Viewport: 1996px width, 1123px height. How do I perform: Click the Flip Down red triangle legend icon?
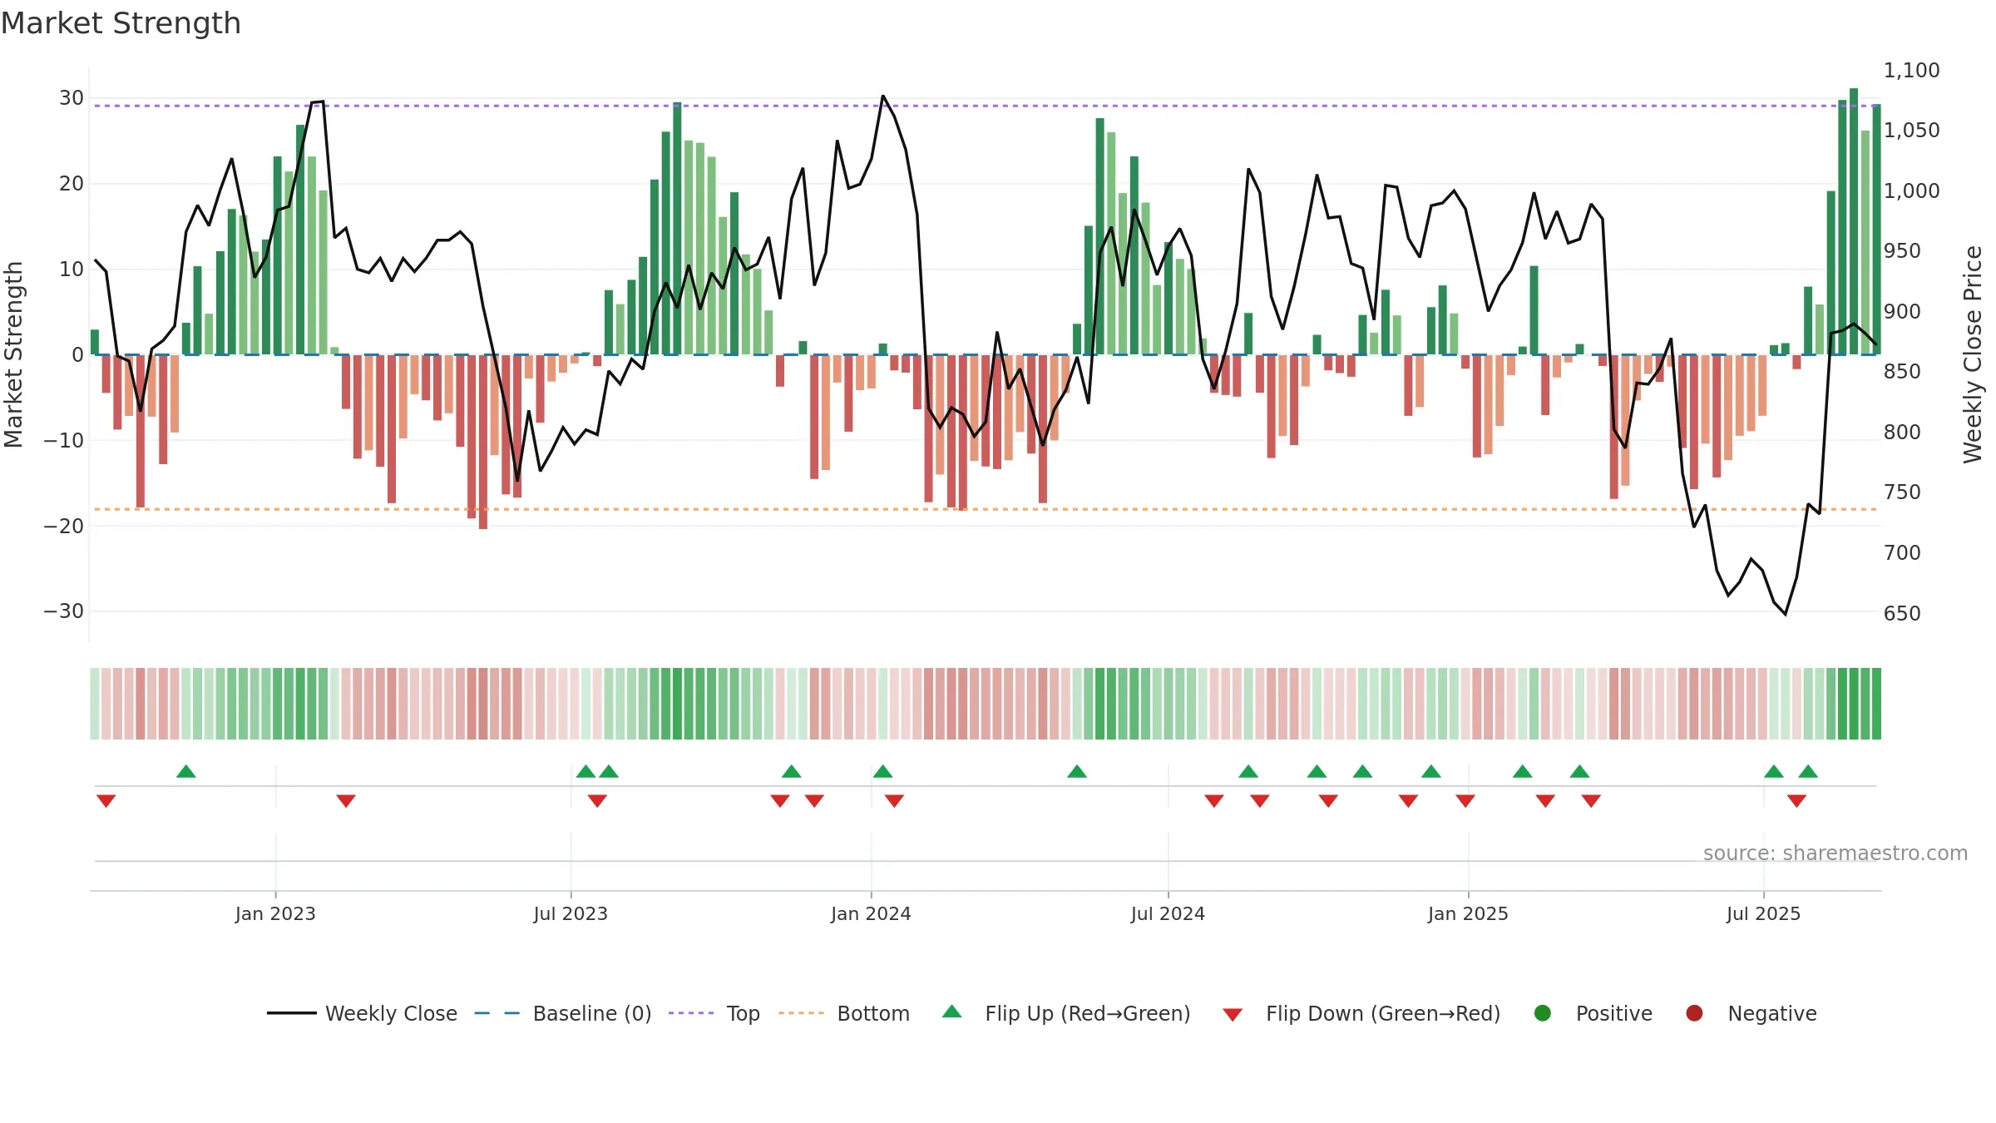[x=1233, y=1015]
